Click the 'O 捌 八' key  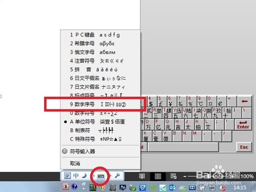pyautogui.click(x=207, y=113)
